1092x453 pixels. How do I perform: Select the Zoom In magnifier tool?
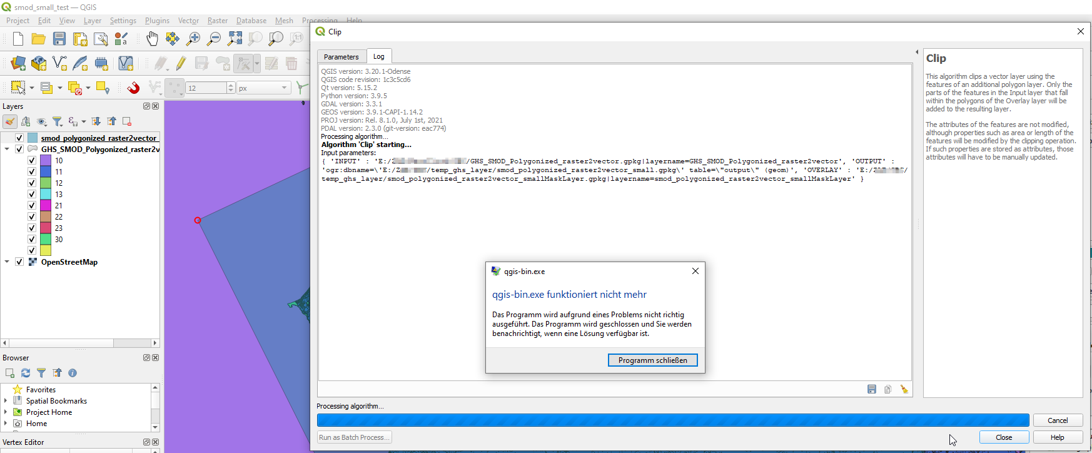click(x=193, y=39)
